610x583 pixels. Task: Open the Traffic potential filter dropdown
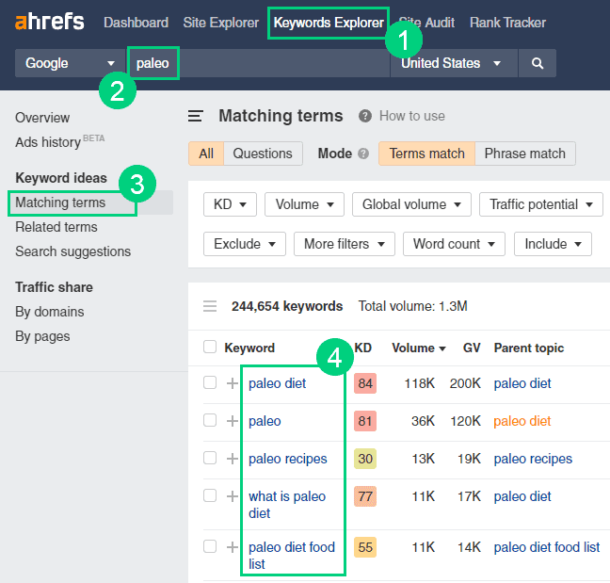click(x=541, y=204)
